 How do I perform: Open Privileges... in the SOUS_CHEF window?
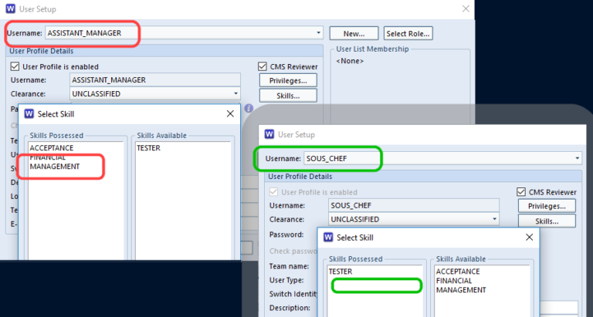pos(547,206)
